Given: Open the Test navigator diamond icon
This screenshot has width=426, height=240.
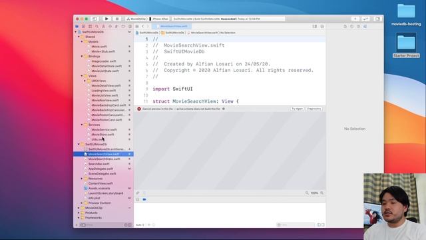Looking at the screenshot, I should click(110, 27).
